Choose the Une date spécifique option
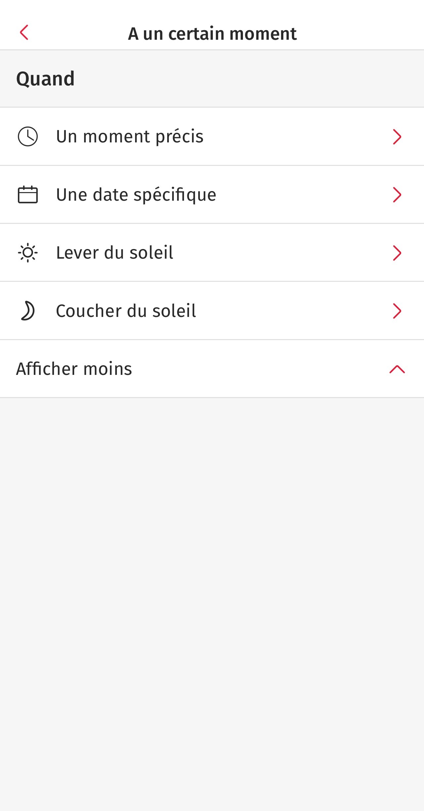 (136, 195)
